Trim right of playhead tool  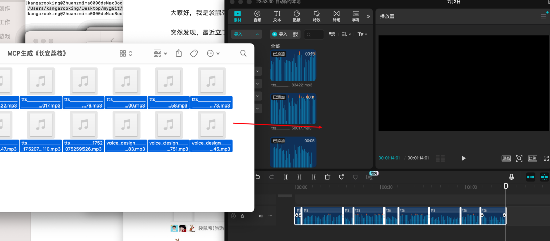(x=313, y=177)
